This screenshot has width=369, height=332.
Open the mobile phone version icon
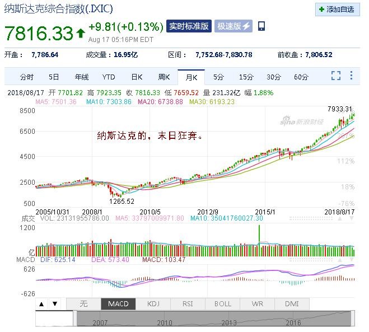pyautogui.click(x=261, y=26)
